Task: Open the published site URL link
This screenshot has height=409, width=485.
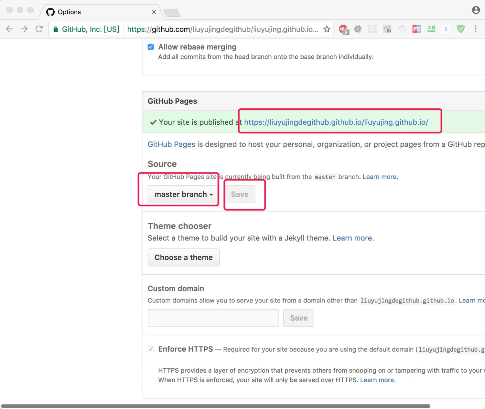Action: click(x=336, y=122)
